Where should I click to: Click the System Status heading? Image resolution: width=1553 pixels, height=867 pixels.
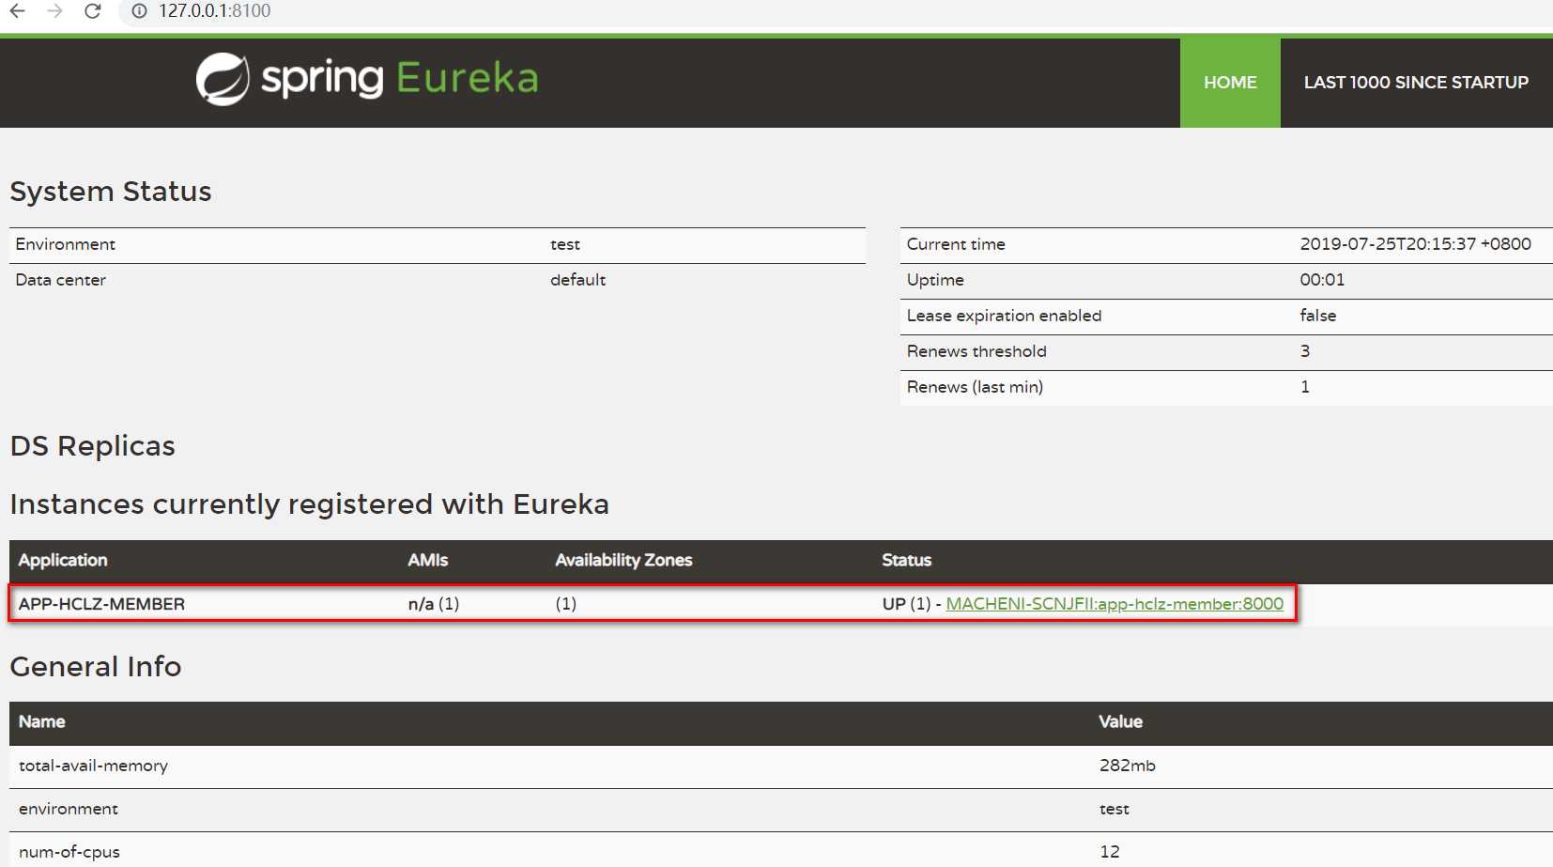click(x=111, y=192)
